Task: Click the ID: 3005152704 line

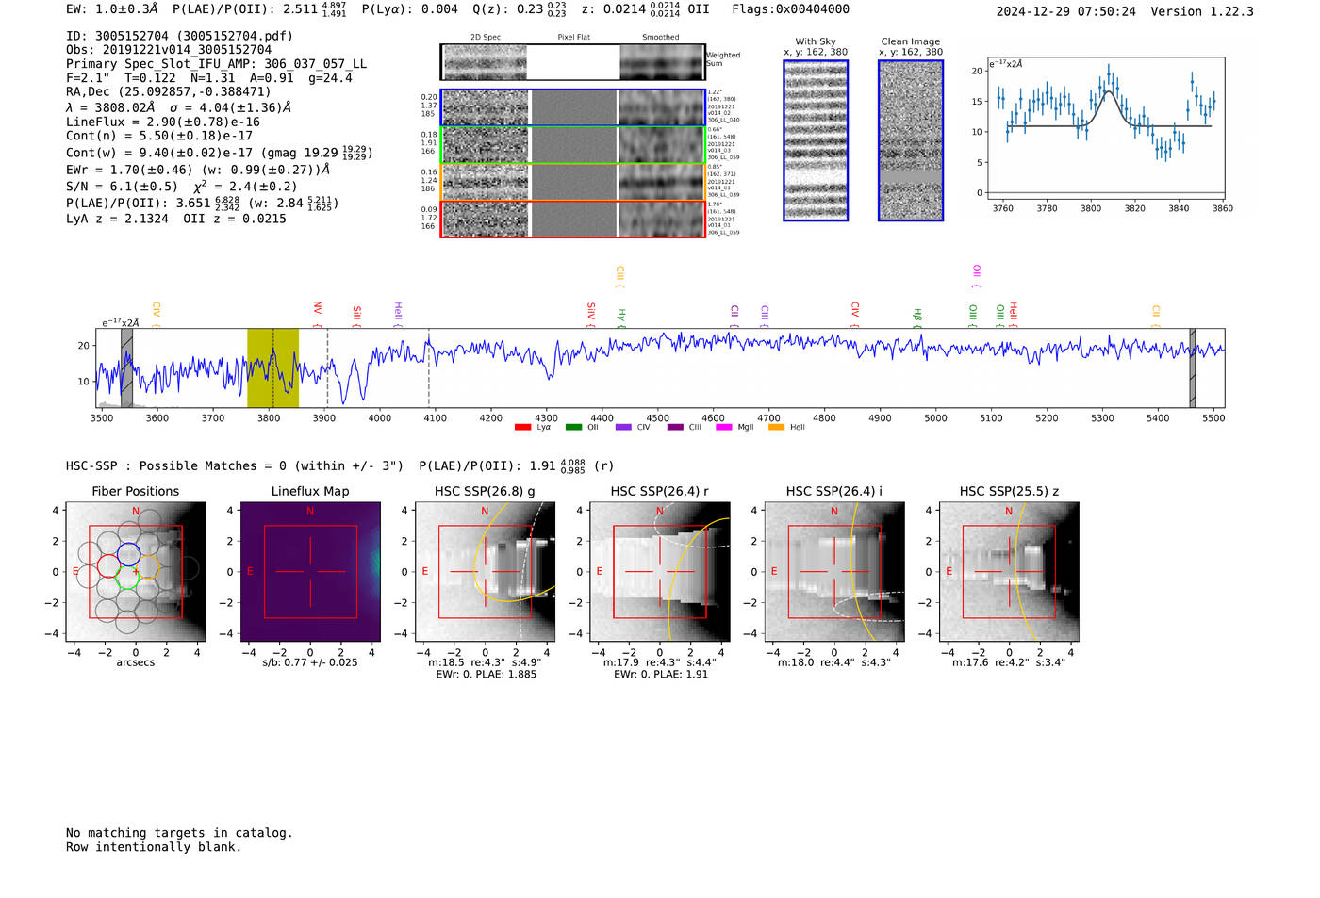Action: pyautogui.click(x=179, y=36)
